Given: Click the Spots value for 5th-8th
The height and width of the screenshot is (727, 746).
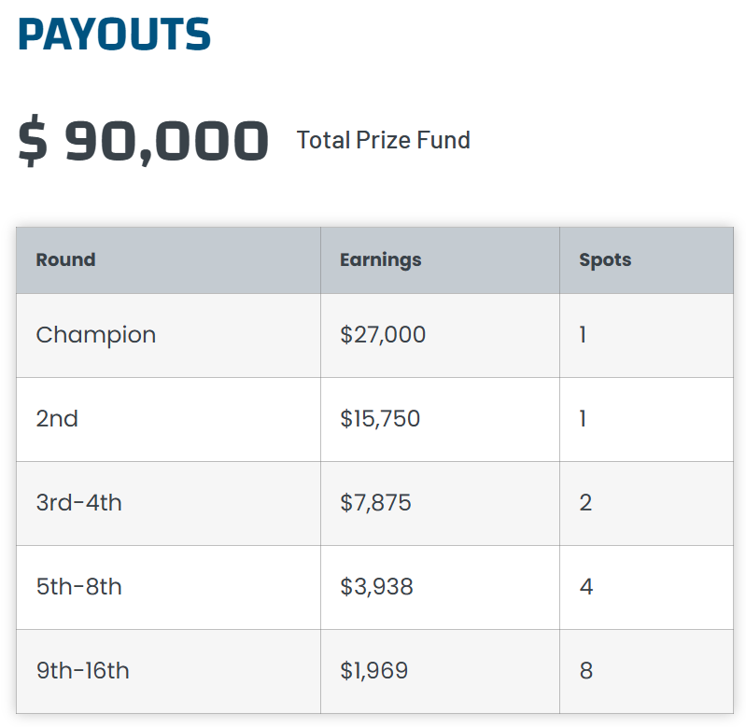Looking at the screenshot, I should point(585,587).
